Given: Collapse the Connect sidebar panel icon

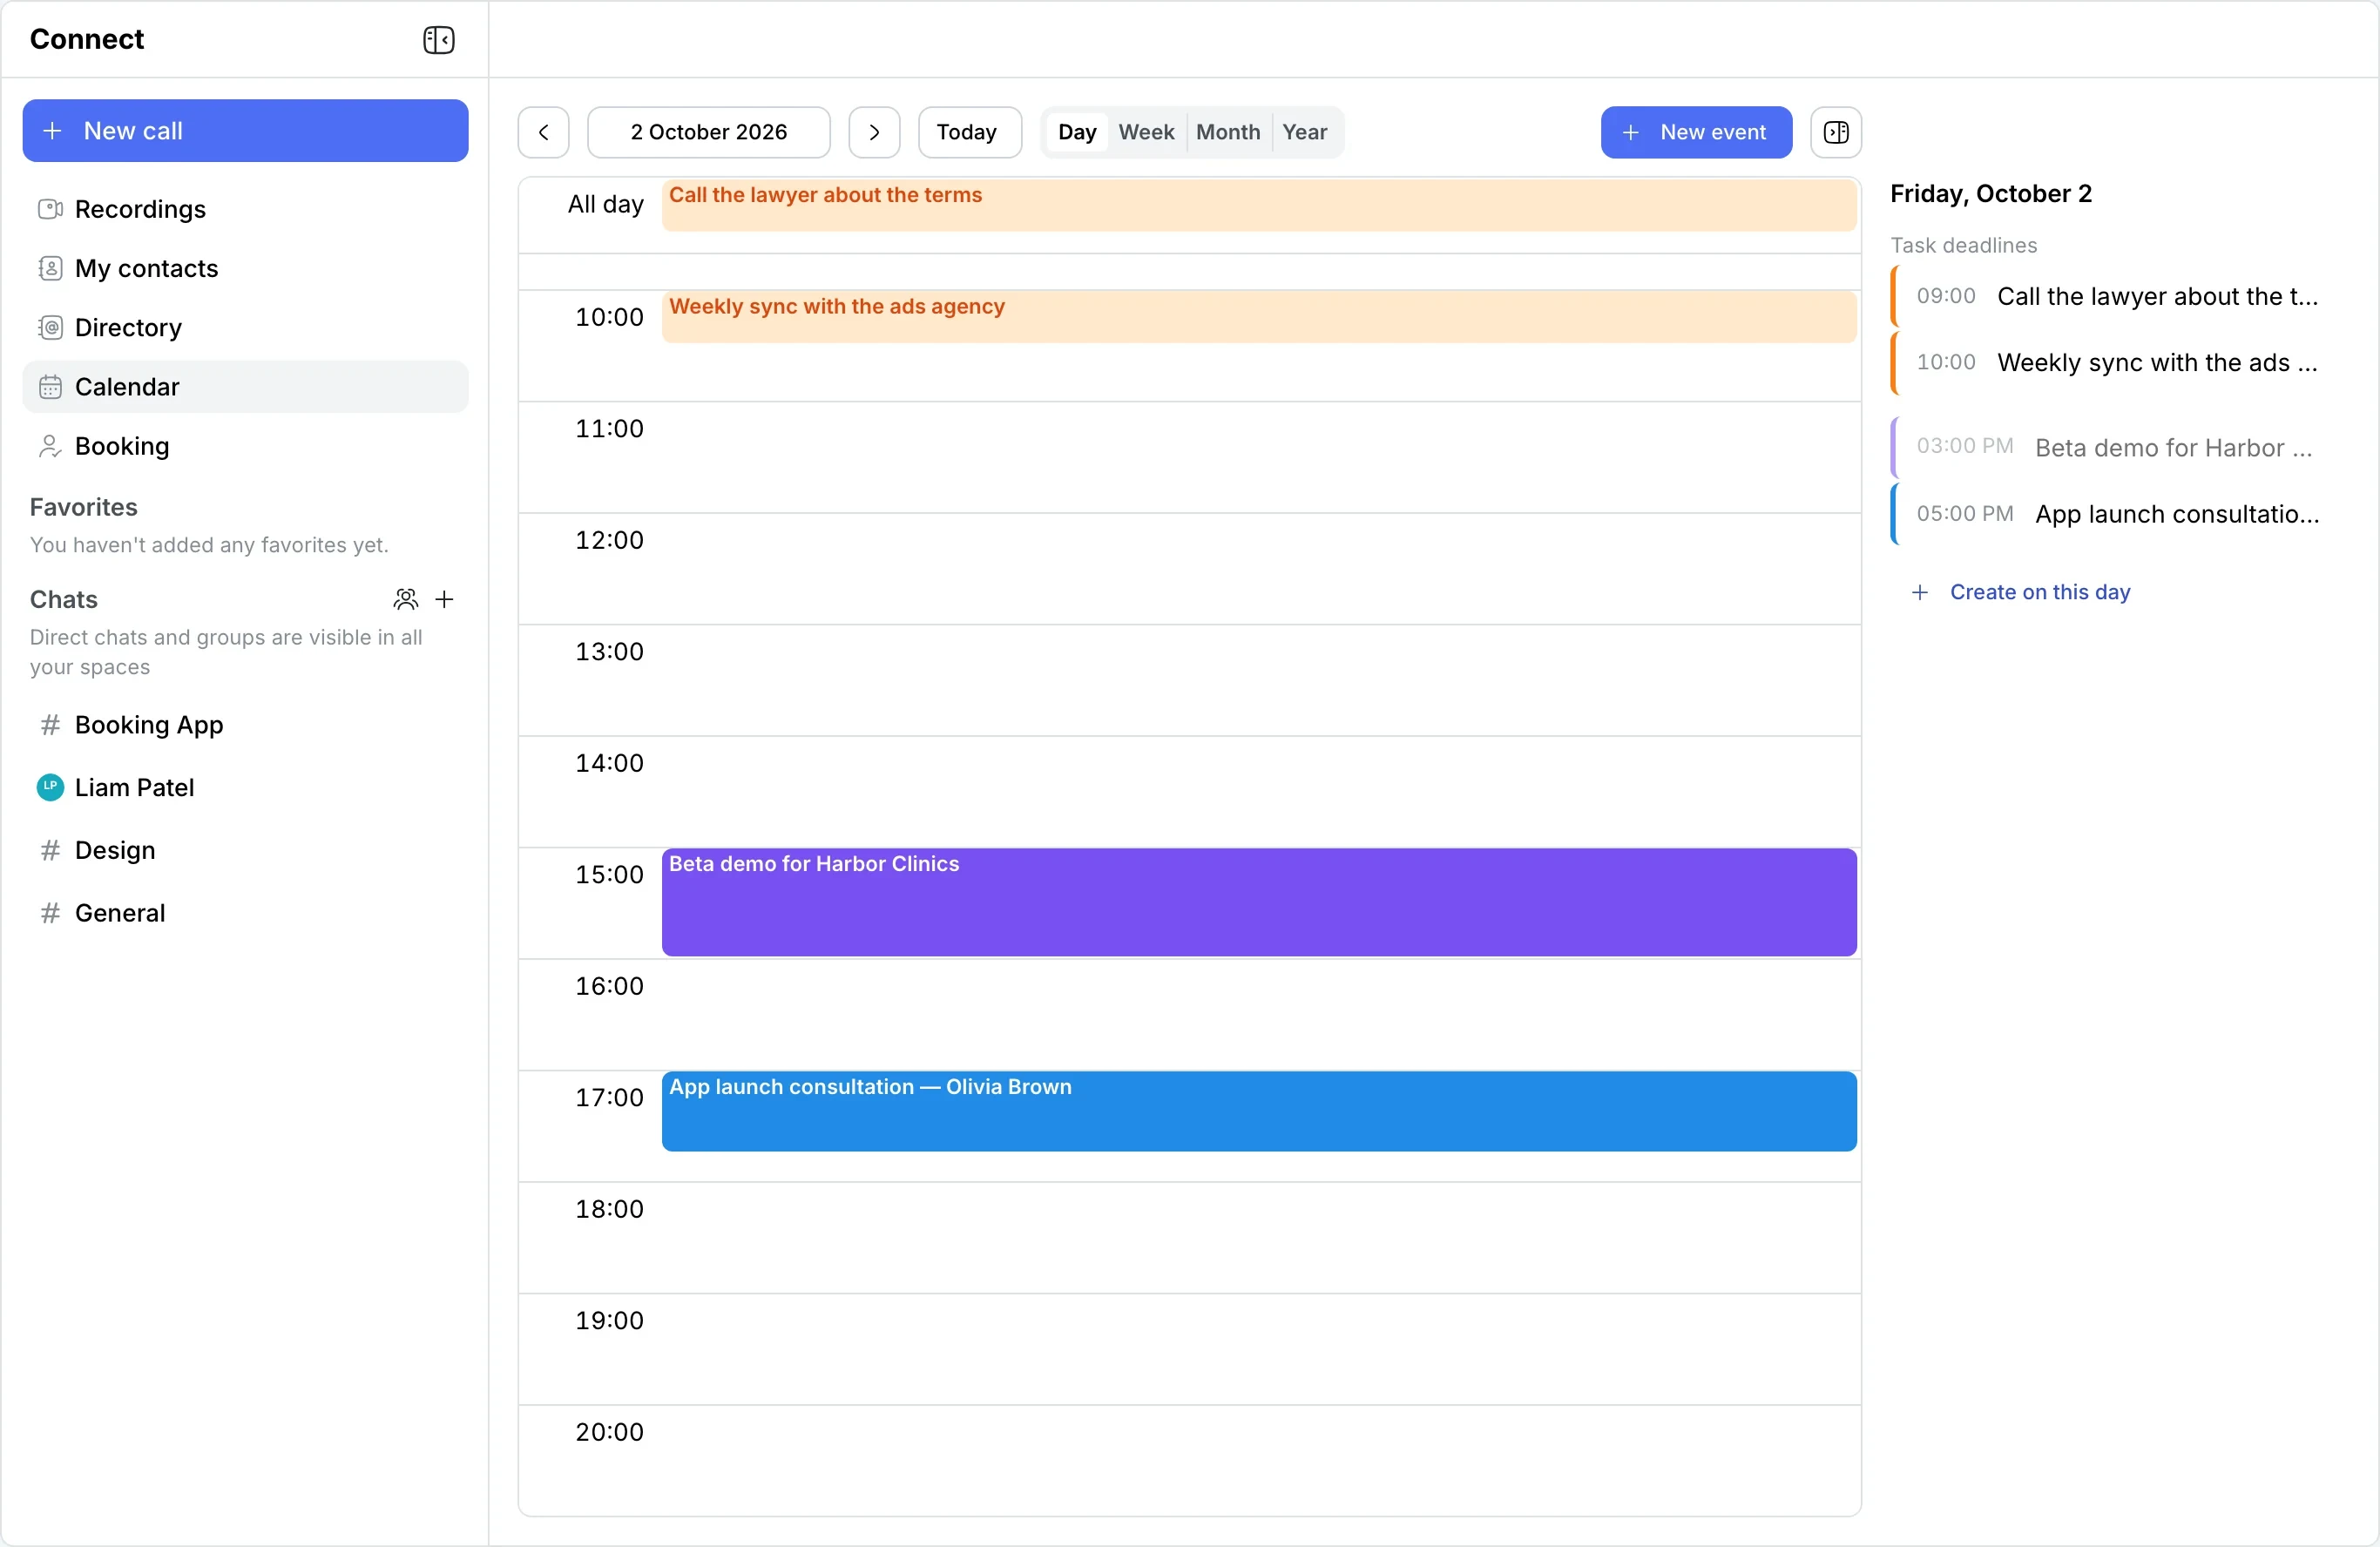Looking at the screenshot, I should coord(438,40).
